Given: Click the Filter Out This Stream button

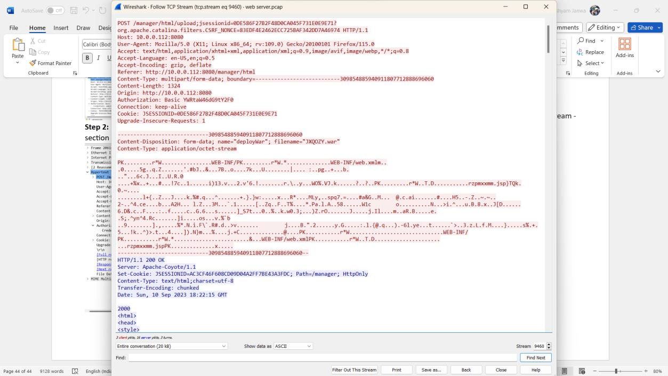Looking at the screenshot, I should tap(355, 370).
